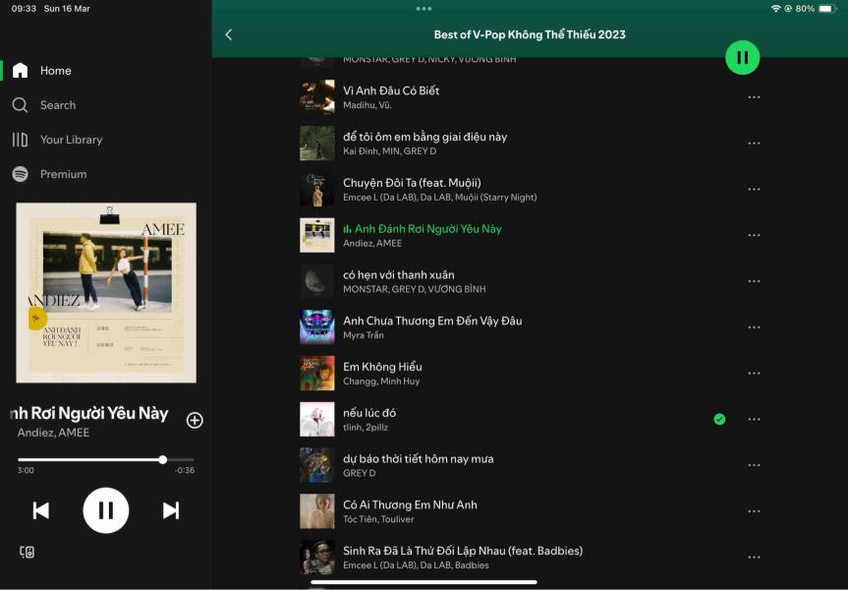Play the song Em Không Hiểu

(x=382, y=367)
